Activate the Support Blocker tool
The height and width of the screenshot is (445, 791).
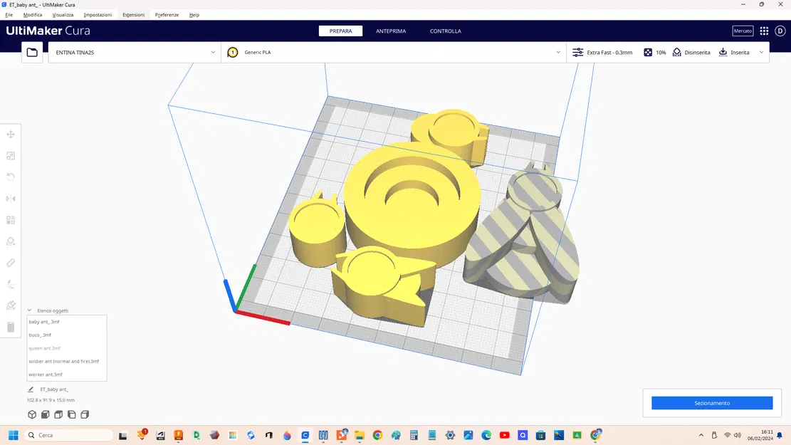coord(11,241)
